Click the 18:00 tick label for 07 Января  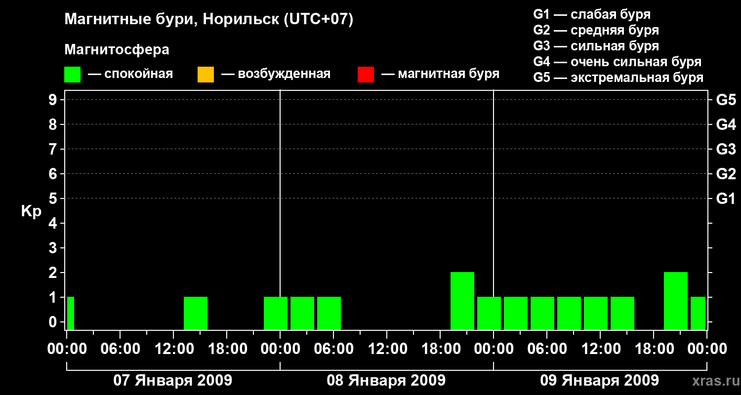tap(227, 349)
